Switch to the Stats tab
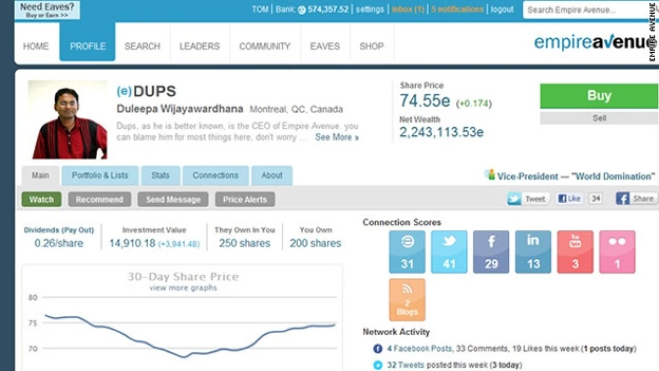This screenshot has height=371, width=659. pos(160,175)
